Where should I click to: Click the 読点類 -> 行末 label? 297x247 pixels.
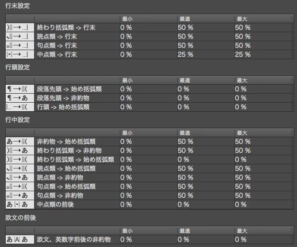[57, 36]
